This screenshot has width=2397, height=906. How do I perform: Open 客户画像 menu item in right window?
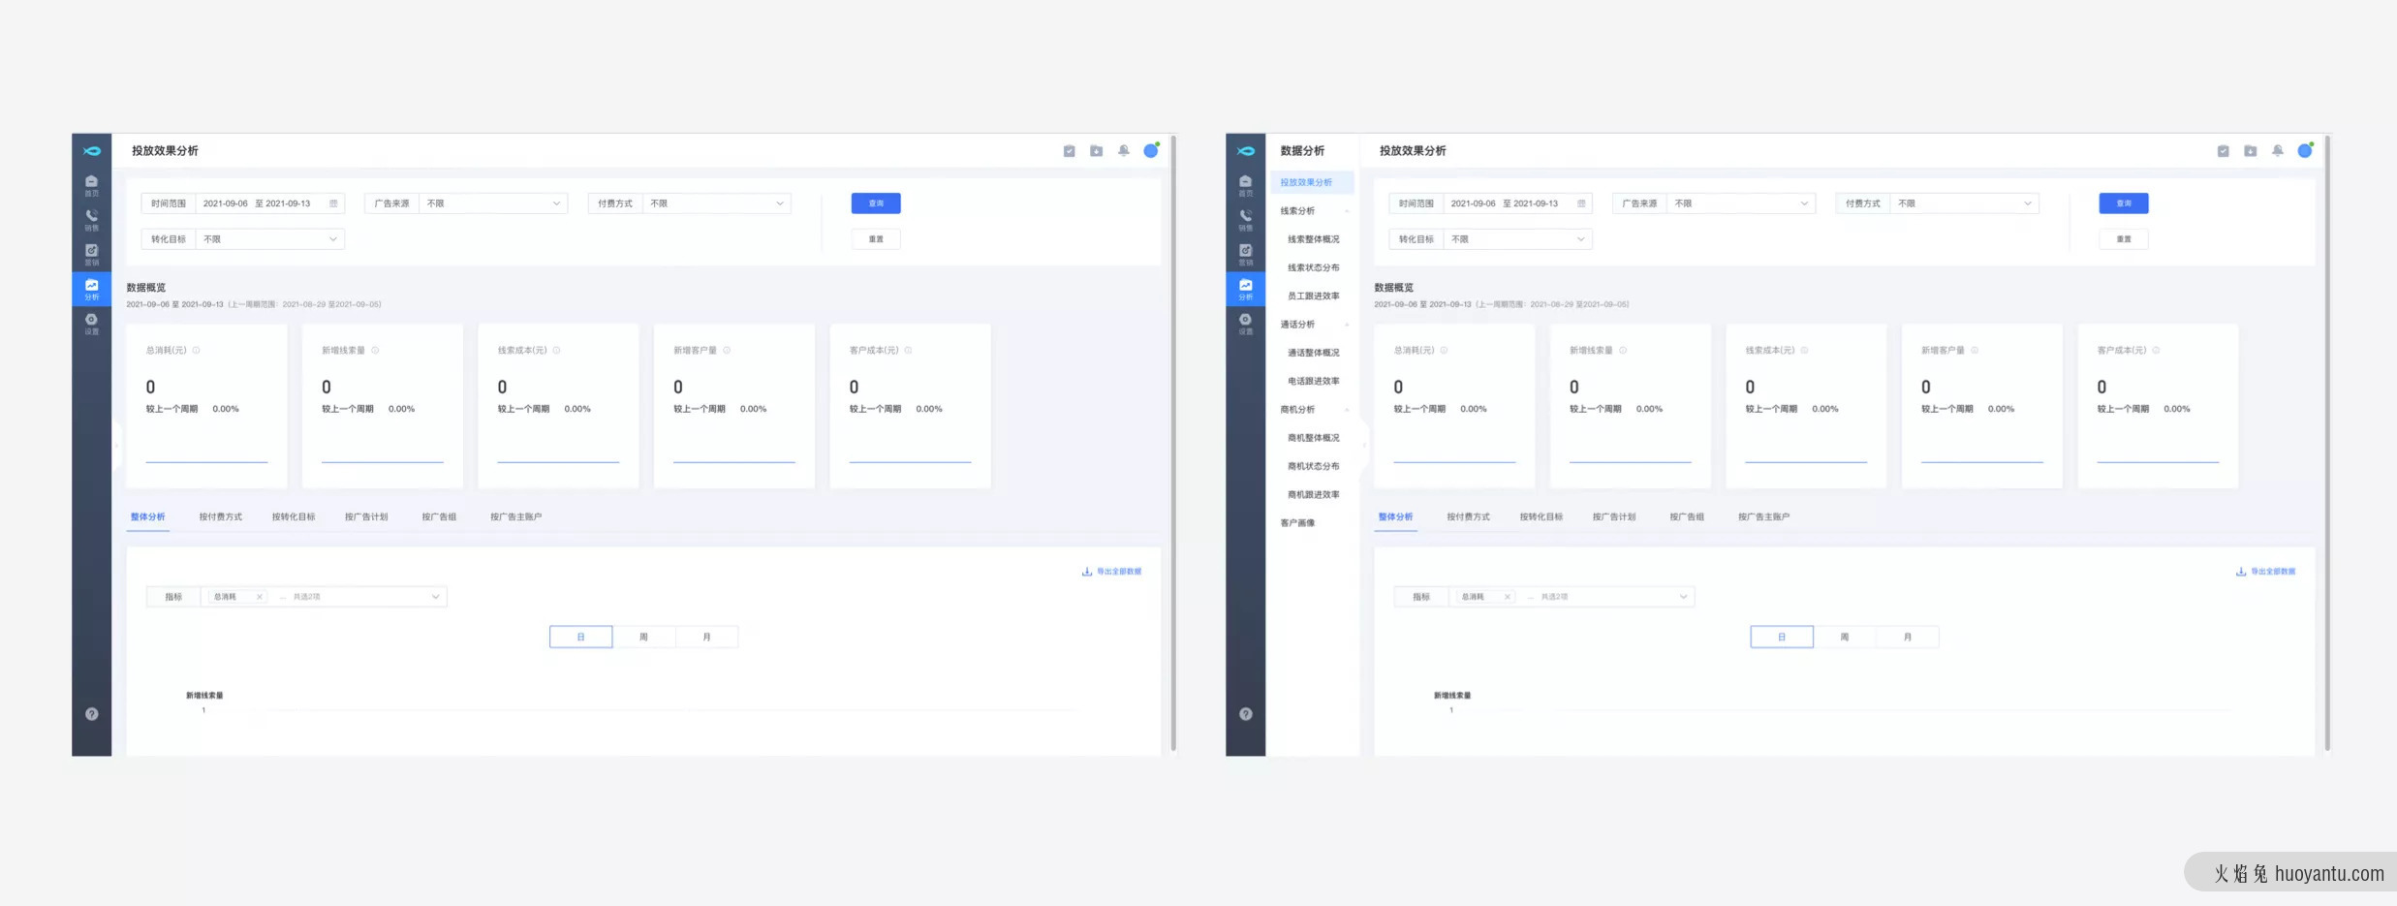(x=1297, y=523)
